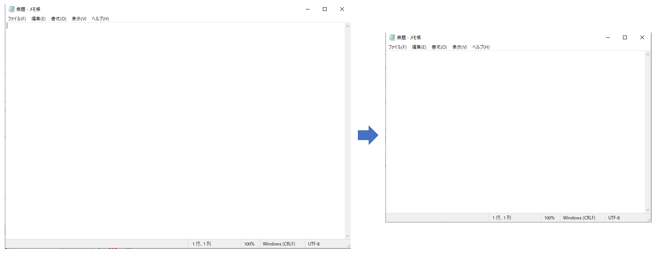
Task: Open ヘルプ(H) menu in the left window
Action: (x=100, y=19)
